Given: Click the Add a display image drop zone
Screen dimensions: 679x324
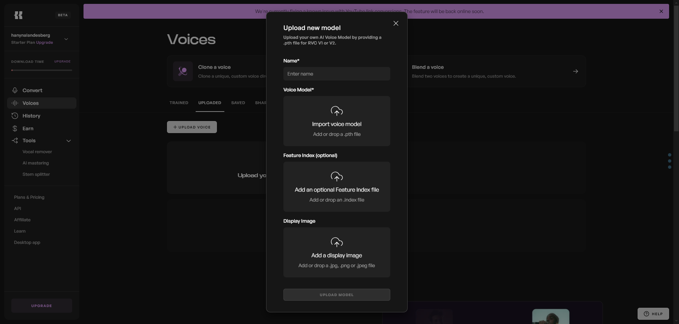Looking at the screenshot, I should tap(337, 252).
